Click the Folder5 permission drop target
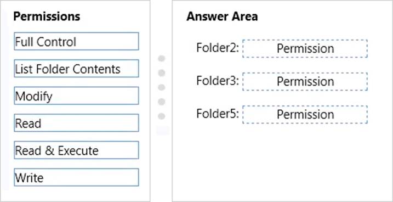The width and height of the screenshot is (393, 202). click(305, 114)
